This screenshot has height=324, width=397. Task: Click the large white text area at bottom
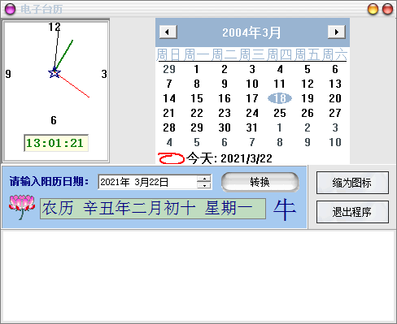pyautogui.click(x=198, y=276)
